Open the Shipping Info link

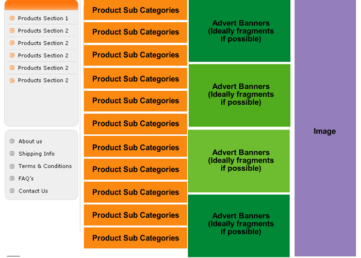[x=36, y=154]
